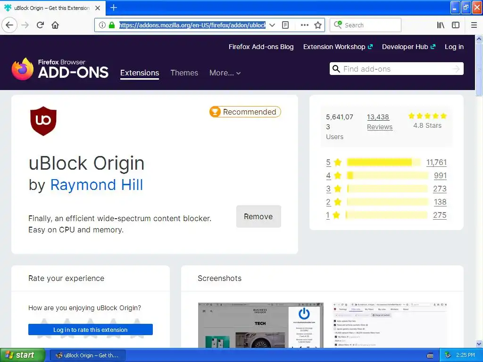This screenshot has height=362, width=483.
Task: Click the 4.8 Stars rating text
Action: (x=427, y=125)
